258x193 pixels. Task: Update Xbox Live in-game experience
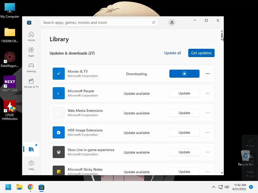point(184,152)
